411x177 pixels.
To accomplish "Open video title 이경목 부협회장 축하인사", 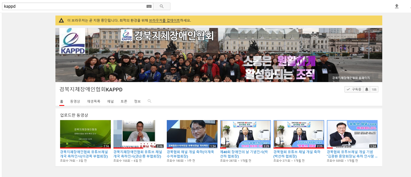I will click(x=84, y=154).
